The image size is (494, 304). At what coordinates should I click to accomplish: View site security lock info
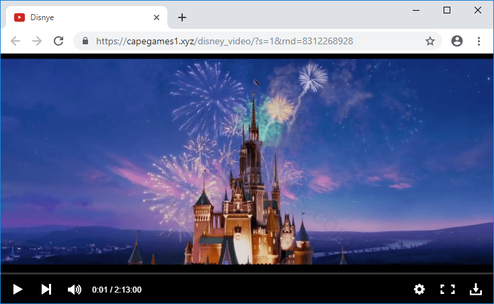(85, 41)
